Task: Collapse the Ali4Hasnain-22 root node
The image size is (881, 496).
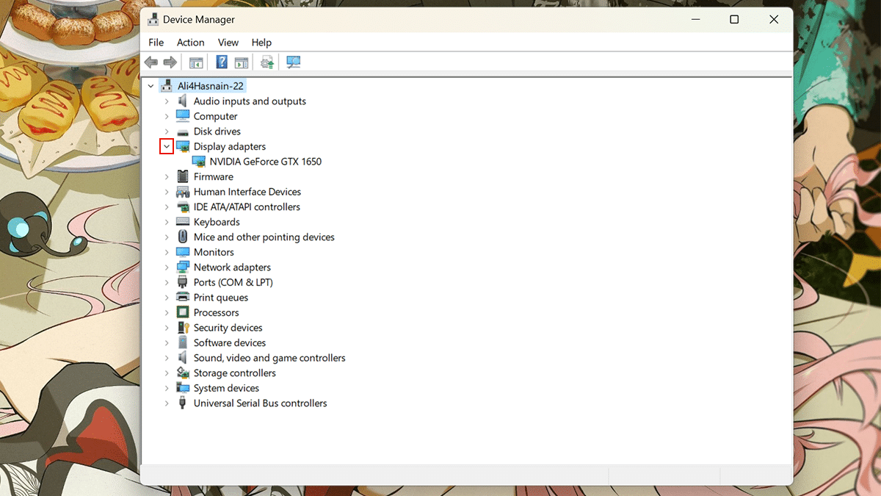Action: click(x=151, y=86)
